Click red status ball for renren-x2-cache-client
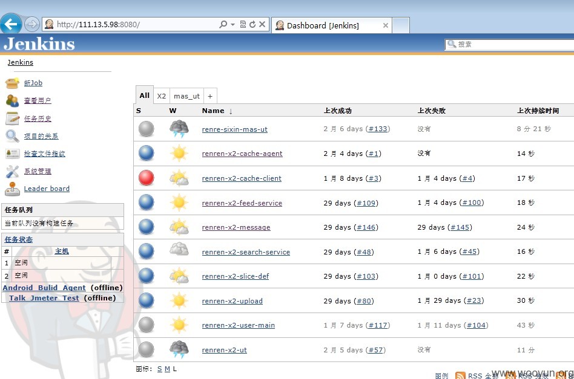574x379 pixels. 146,178
